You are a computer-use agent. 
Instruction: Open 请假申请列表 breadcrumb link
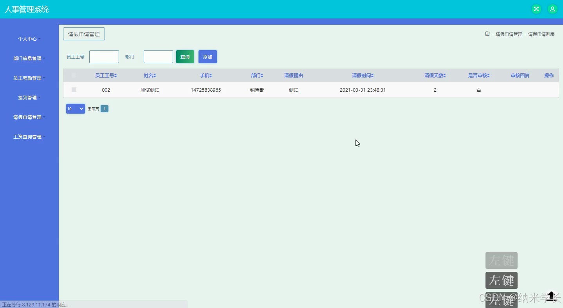click(541, 34)
